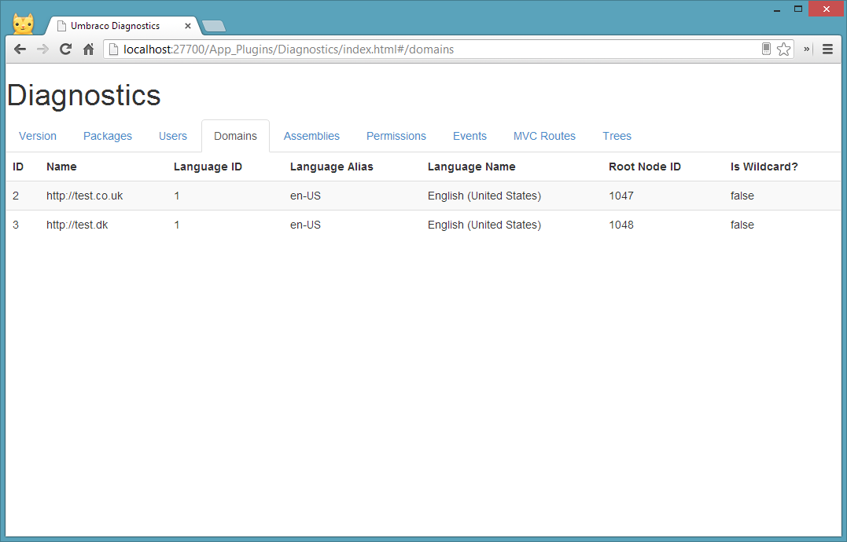Image resolution: width=847 pixels, height=542 pixels.
Task: Close the browser window
Action: tap(827, 9)
